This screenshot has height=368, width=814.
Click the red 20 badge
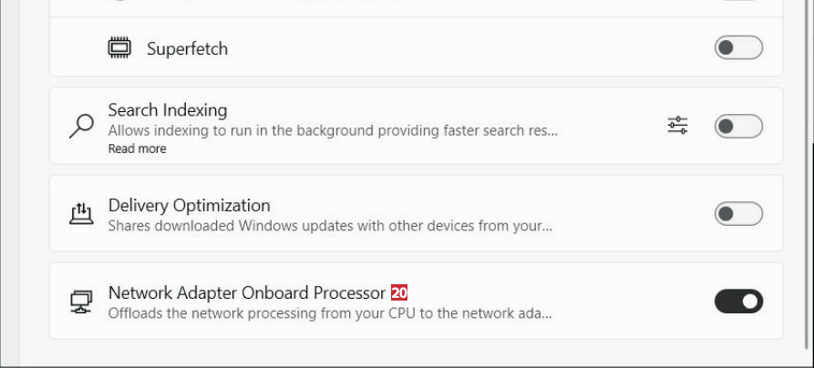click(399, 293)
